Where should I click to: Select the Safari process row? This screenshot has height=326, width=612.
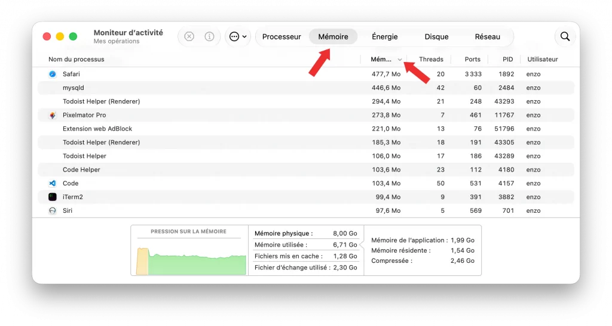point(306,74)
